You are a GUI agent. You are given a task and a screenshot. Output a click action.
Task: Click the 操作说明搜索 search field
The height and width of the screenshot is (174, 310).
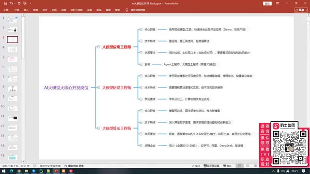pyautogui.click(x=138, y=10)
